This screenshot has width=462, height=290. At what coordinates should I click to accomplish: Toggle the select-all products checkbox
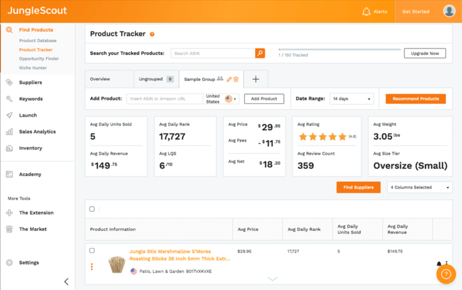pos(92,209)
